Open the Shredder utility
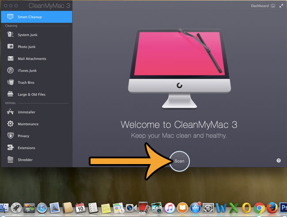Viewport: 287px width, 217px height. [x=37, y=160]
